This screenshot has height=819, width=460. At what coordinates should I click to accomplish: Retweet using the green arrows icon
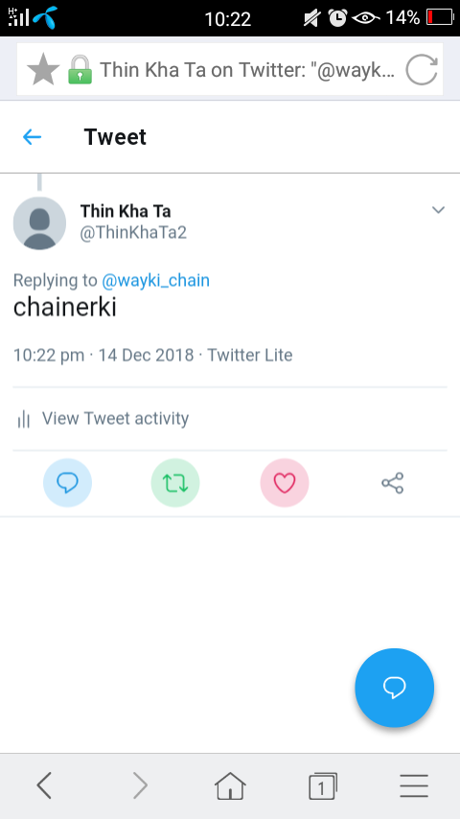pos(175,483)
